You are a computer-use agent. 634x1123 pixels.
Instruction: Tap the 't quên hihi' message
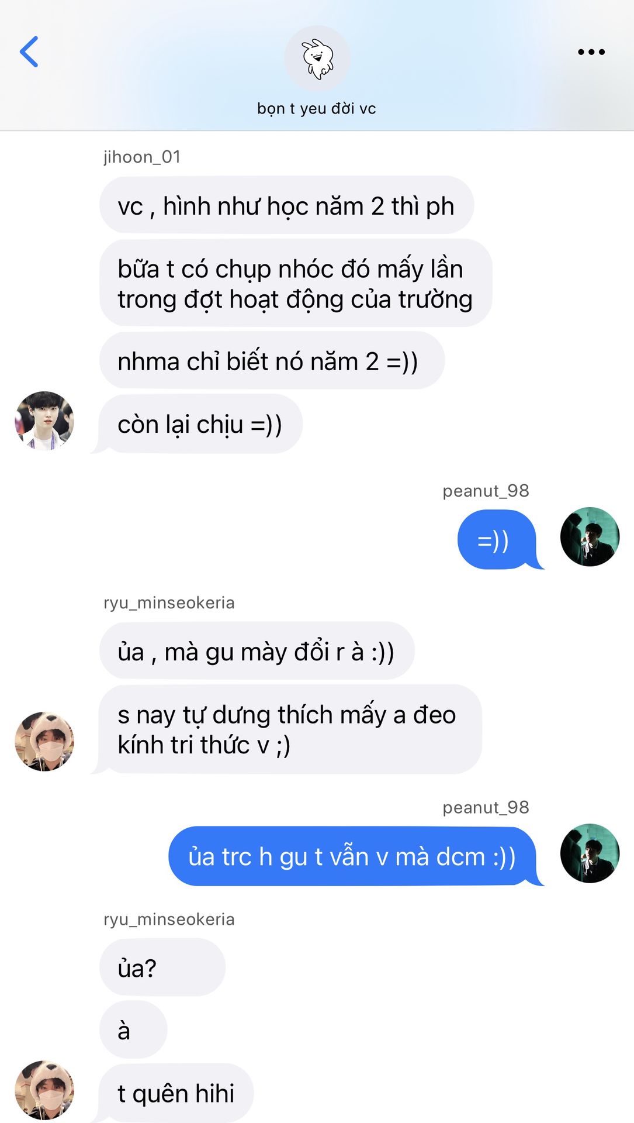pyautogui.click(x=176, y=1093)
